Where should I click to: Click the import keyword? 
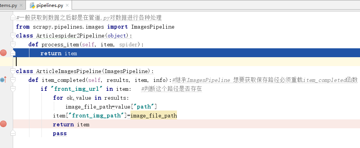[x=118, y=27]
